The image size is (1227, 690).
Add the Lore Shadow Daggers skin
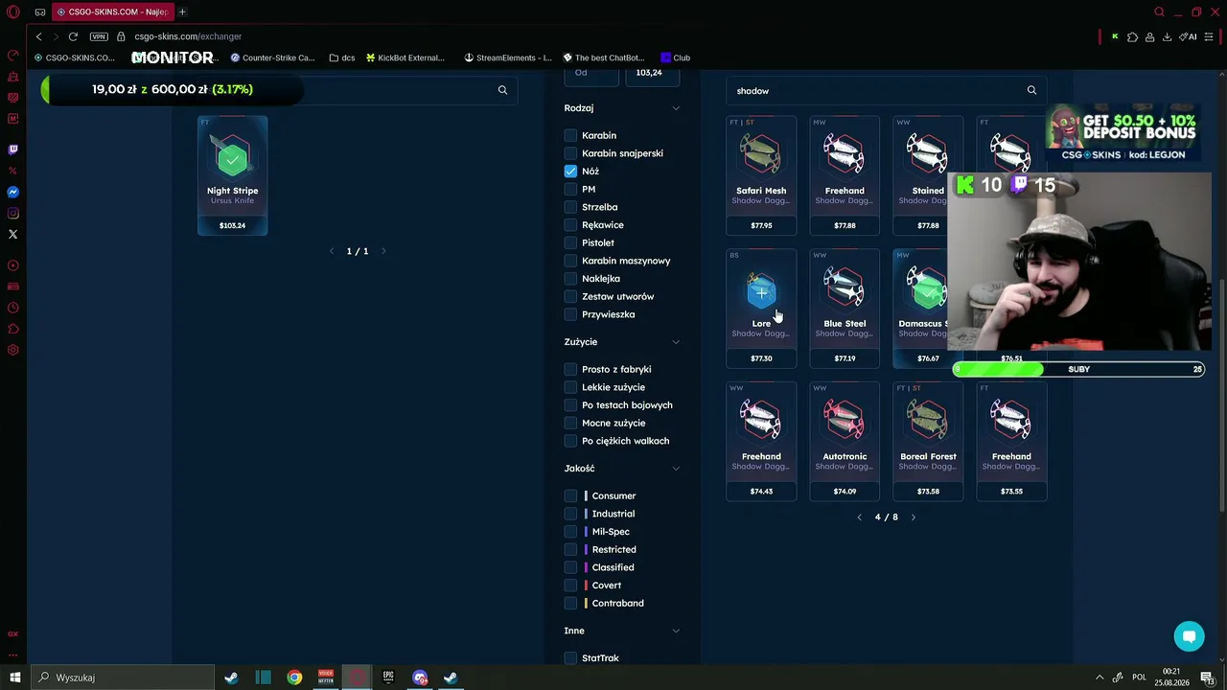click(761, 309)
